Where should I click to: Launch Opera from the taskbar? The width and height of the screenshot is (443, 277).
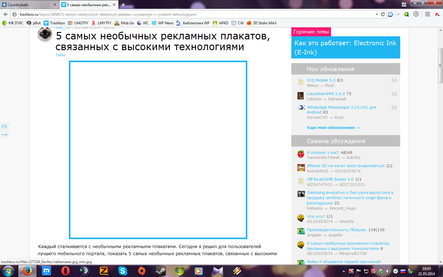(65, 271)
